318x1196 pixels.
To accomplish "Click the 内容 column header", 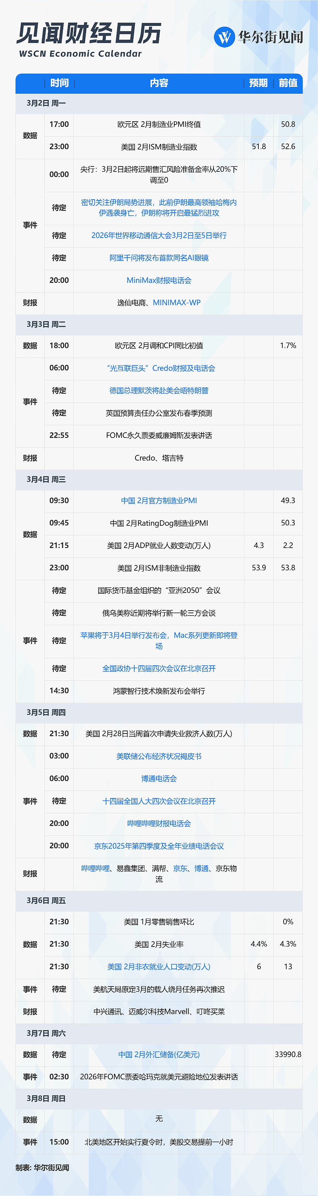I will pos(159,83).
